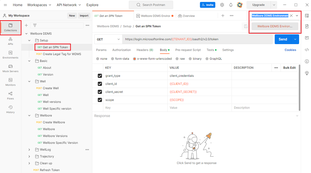Open History in the sidebar
The height and width of the screenshot is (173, 311).
[x=10, y=109]
